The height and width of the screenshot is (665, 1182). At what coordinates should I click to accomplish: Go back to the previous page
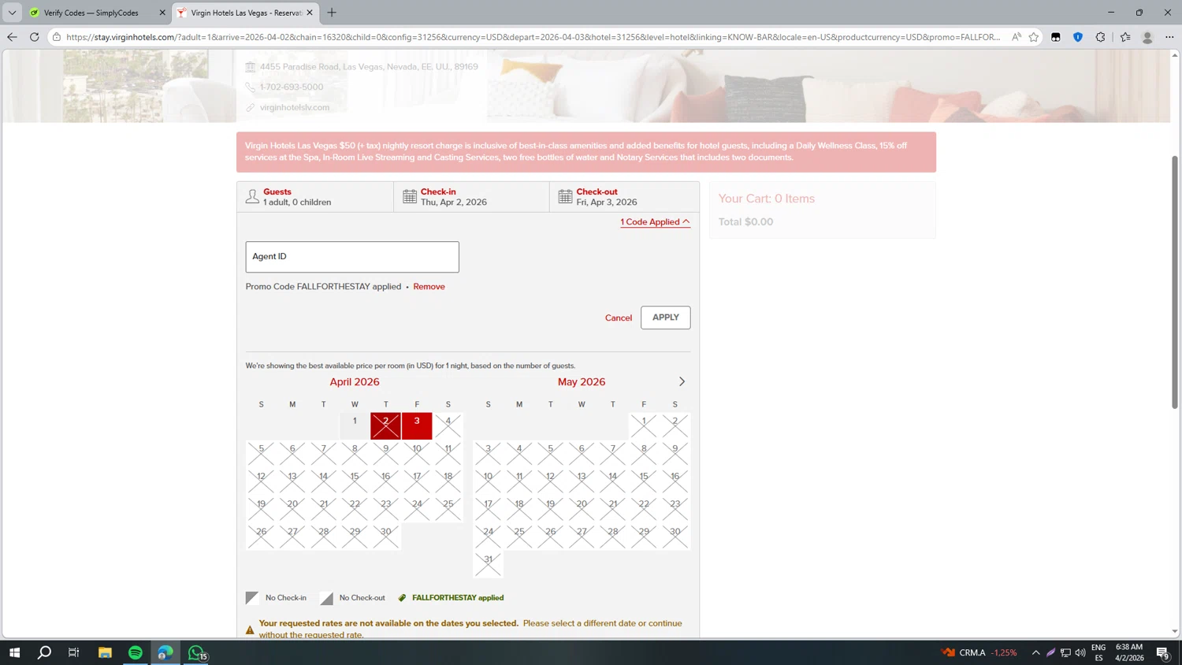click(12, 37)
